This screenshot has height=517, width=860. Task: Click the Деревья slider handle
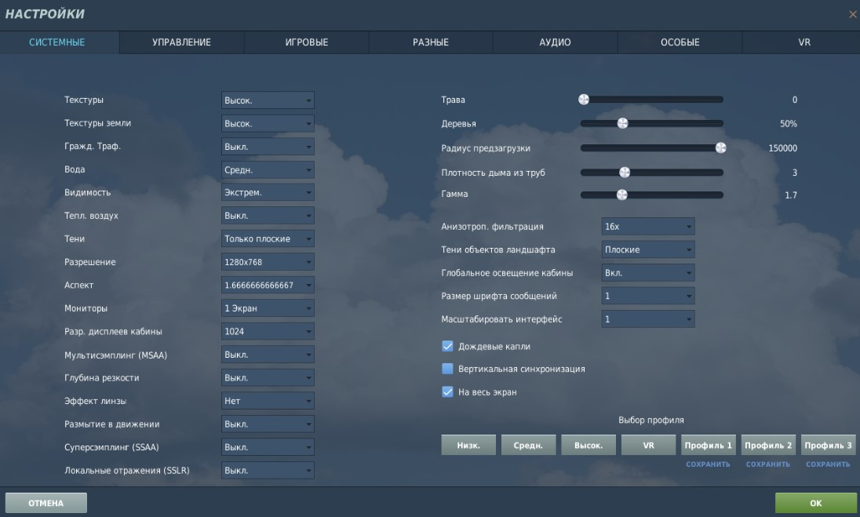(x=622, y=123)
